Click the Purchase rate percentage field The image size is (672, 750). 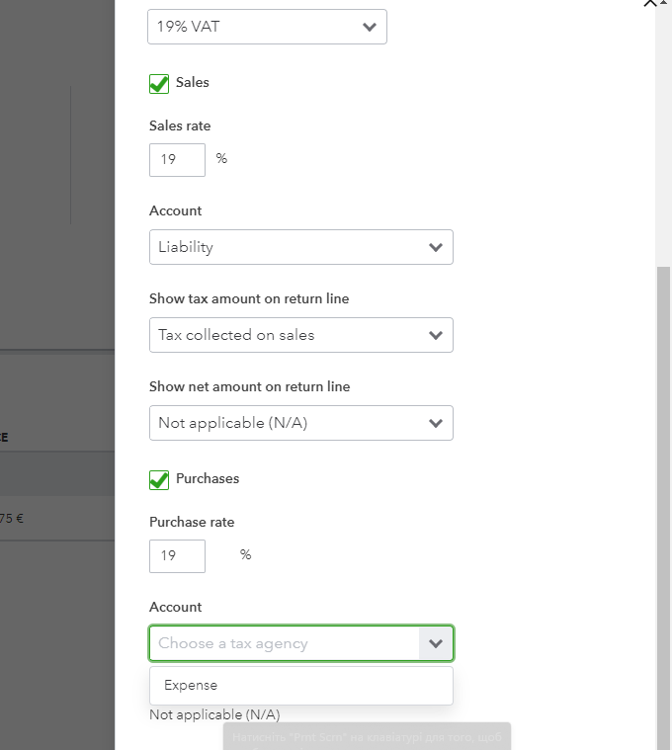click(x=177, y=556)
